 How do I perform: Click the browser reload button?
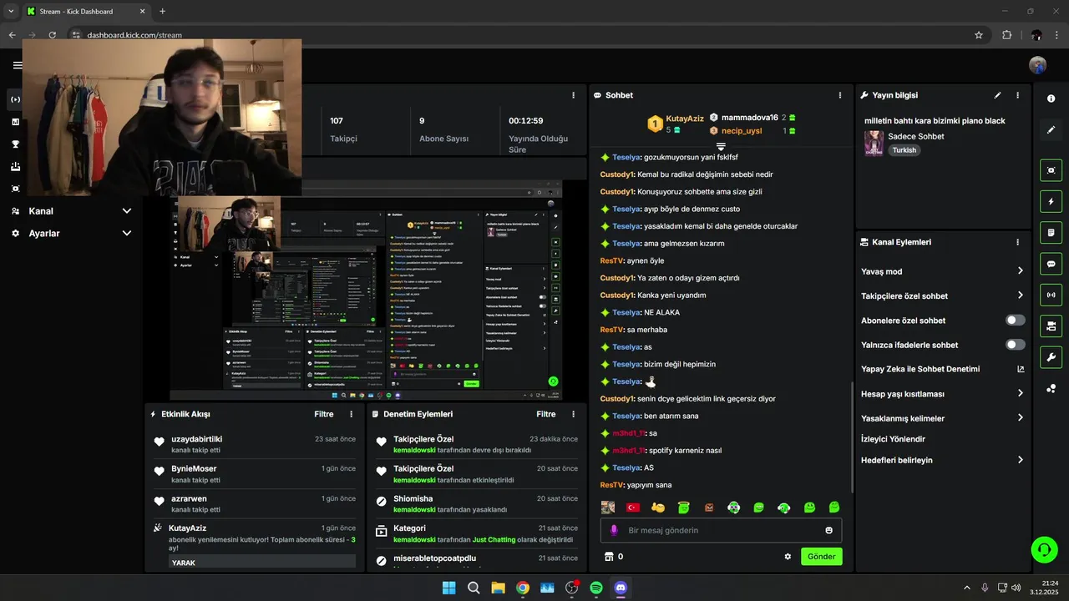tap(53, 35)
